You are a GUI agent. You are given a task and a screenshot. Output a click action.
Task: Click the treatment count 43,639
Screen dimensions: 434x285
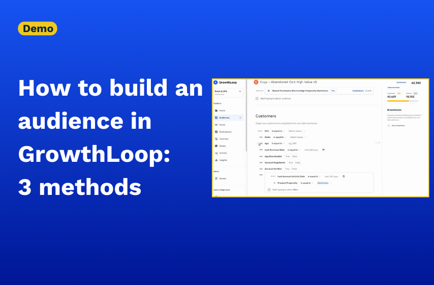tap(391, 97)
